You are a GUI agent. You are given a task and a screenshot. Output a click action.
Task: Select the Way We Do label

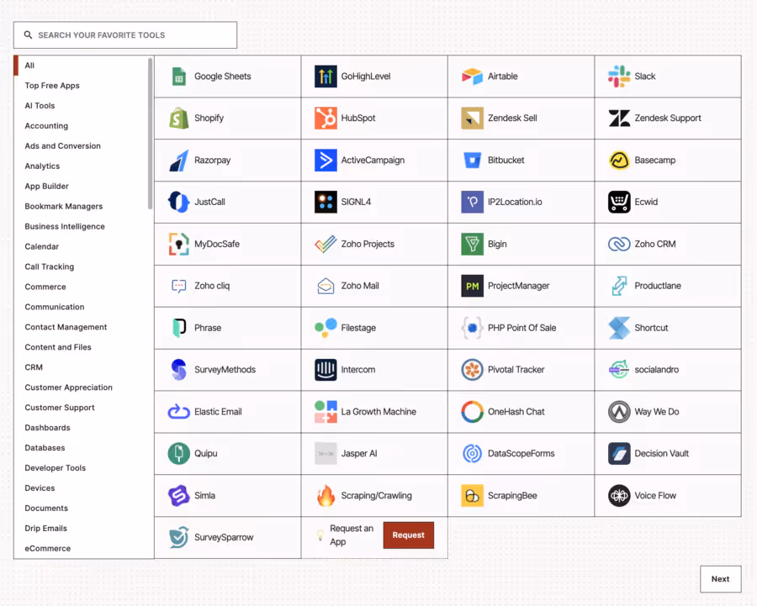(657, 412)
